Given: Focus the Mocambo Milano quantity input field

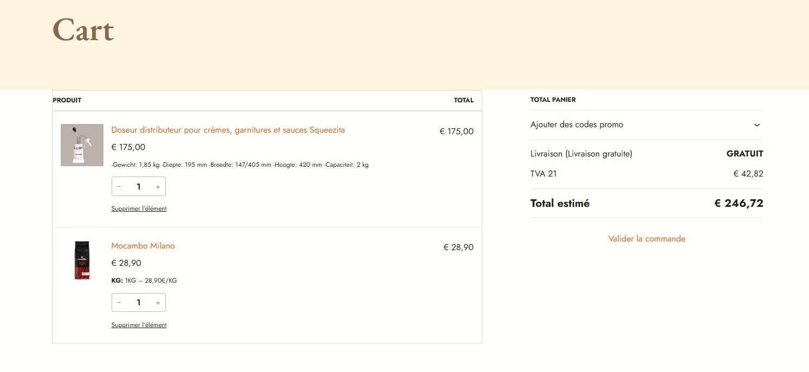Looking at the screenshot, I should [x=139, y=303].
